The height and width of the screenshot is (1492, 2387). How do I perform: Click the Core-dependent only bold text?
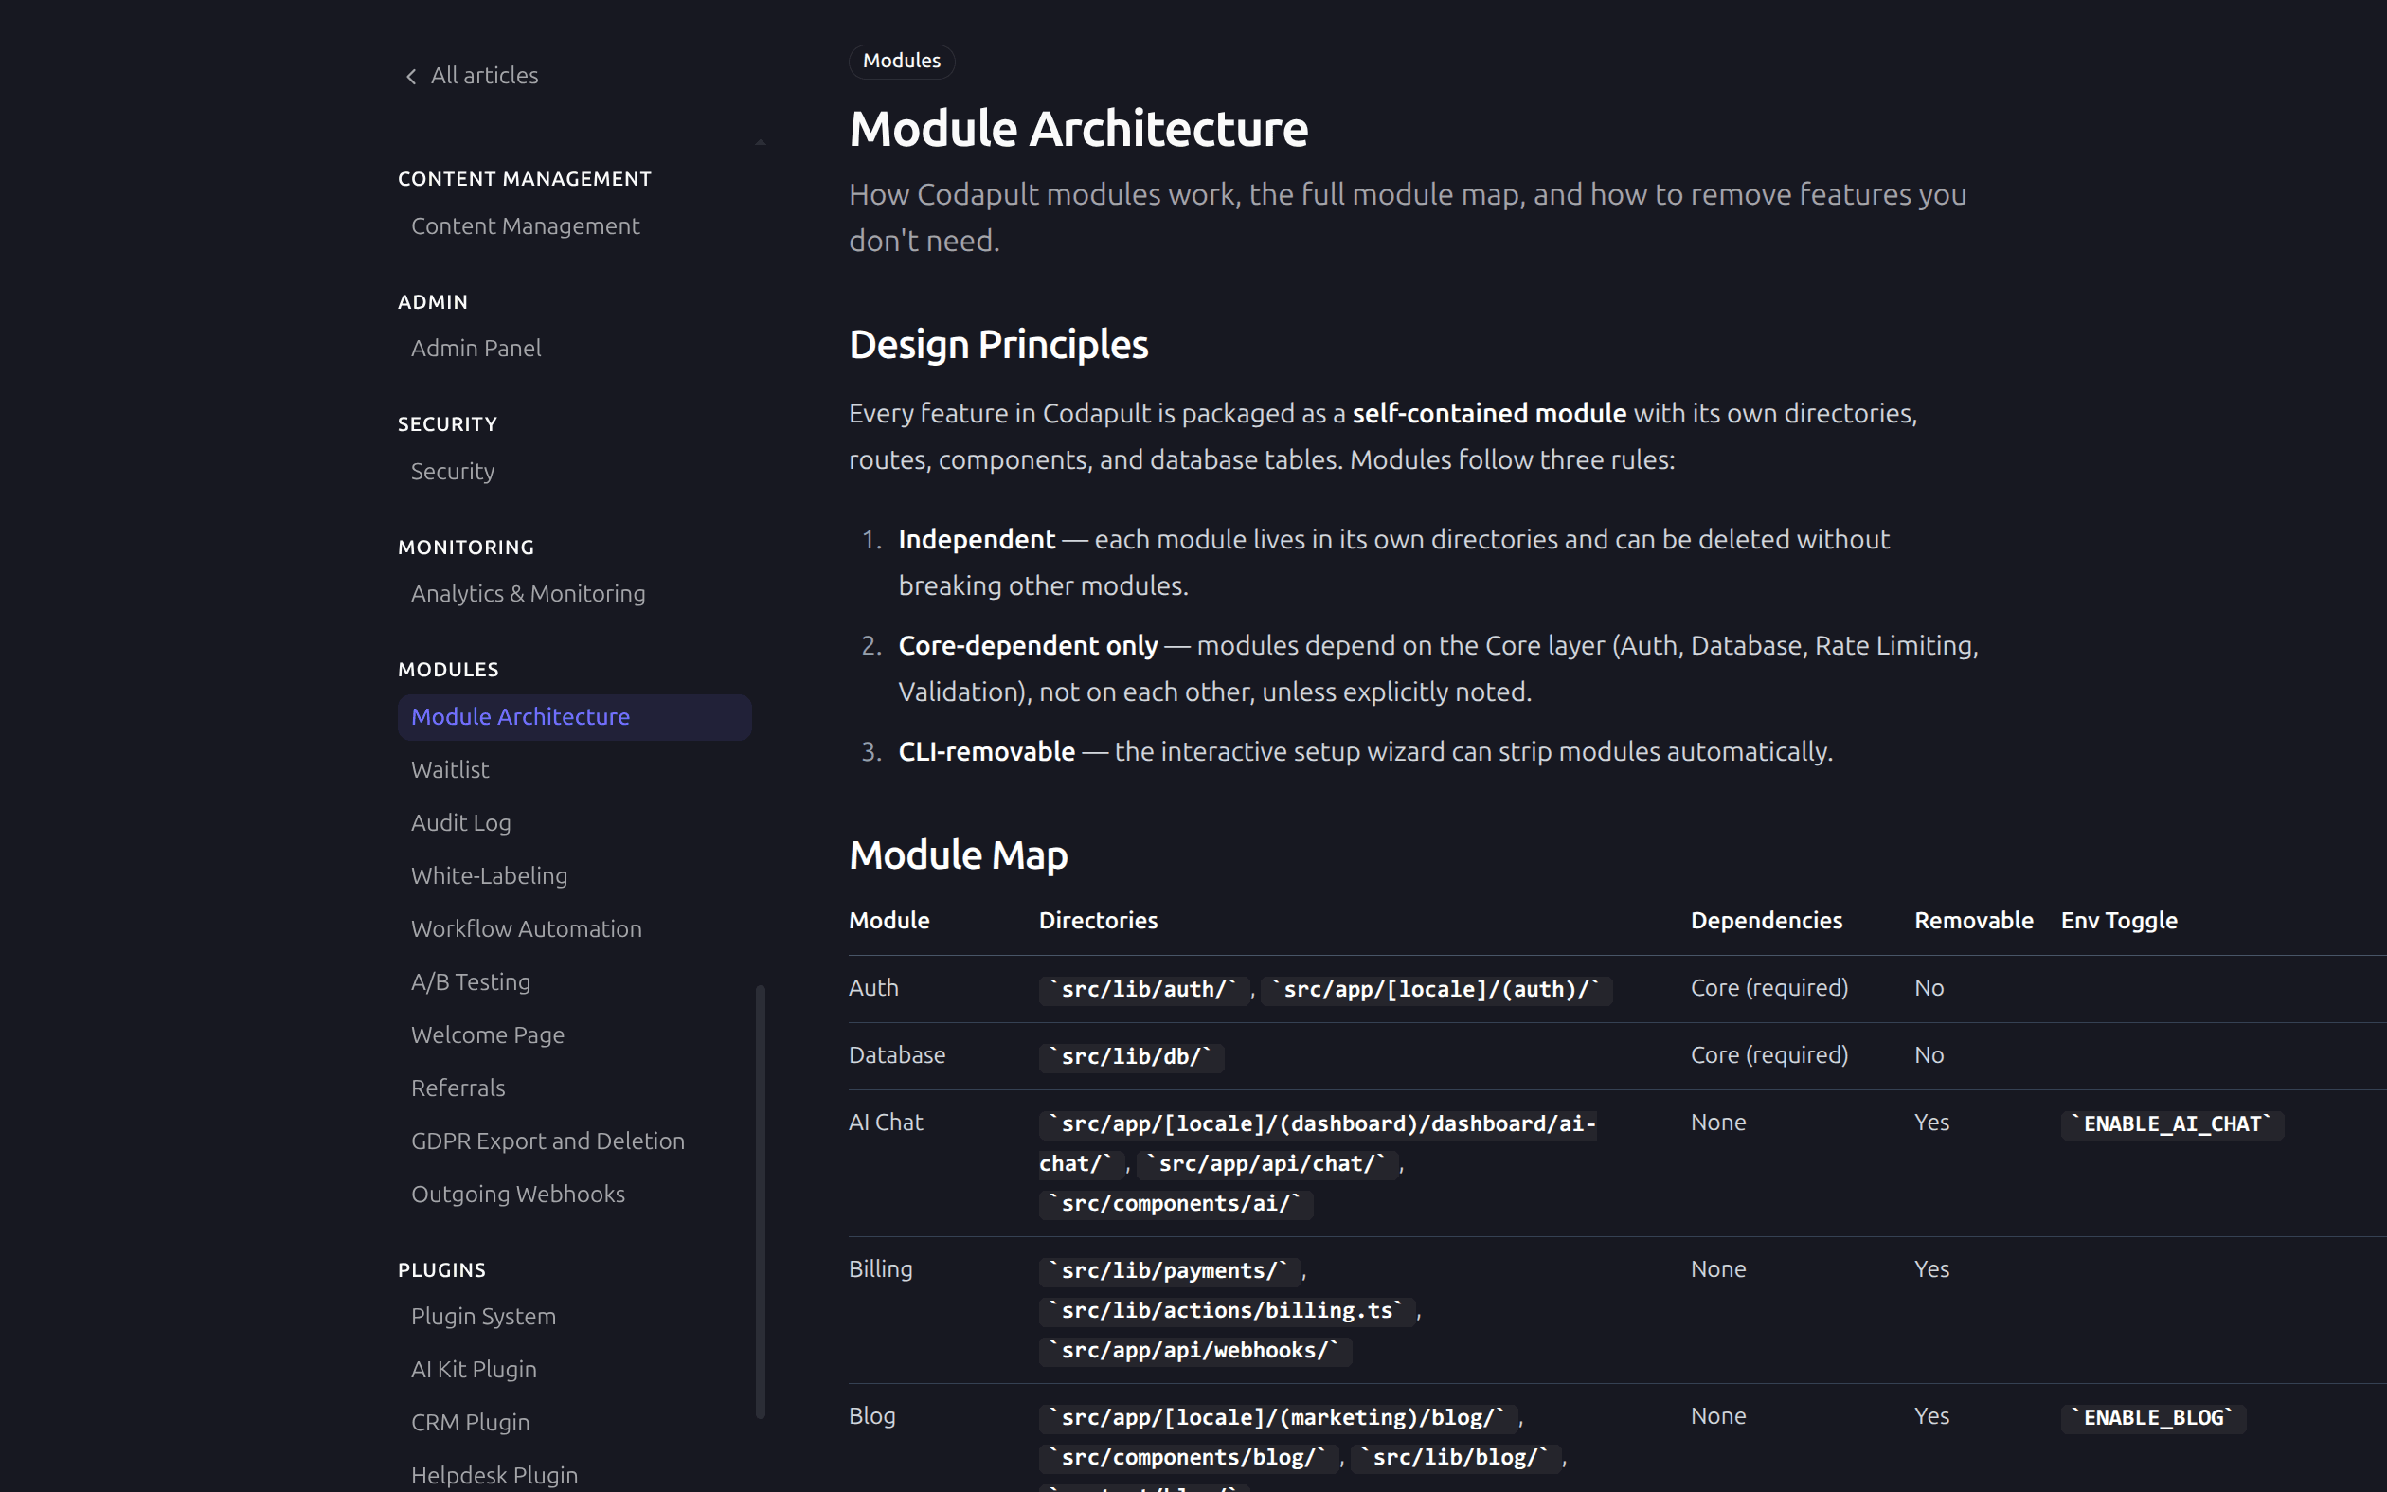click(1028, 646)
